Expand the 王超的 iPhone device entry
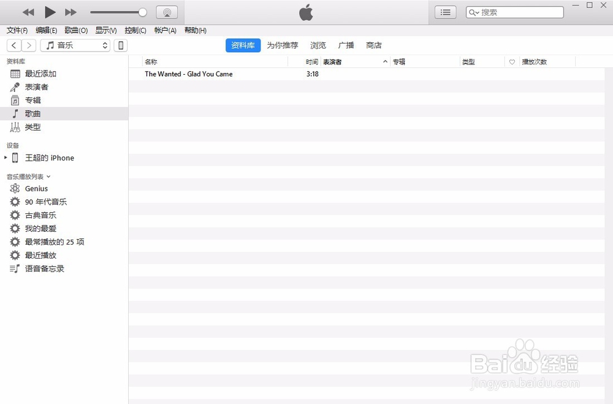Image resolution: width=613 pixels, height=404 pixels. (5, 158)
